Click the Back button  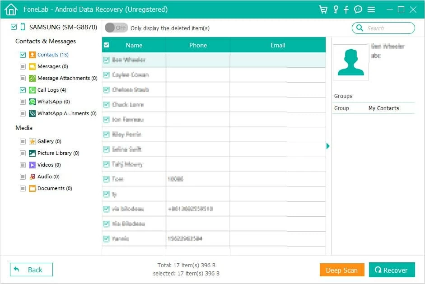click(x=31, y=270)
